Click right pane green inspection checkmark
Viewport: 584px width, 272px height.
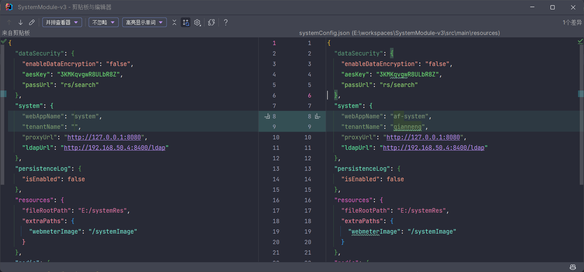coord(580,42)
